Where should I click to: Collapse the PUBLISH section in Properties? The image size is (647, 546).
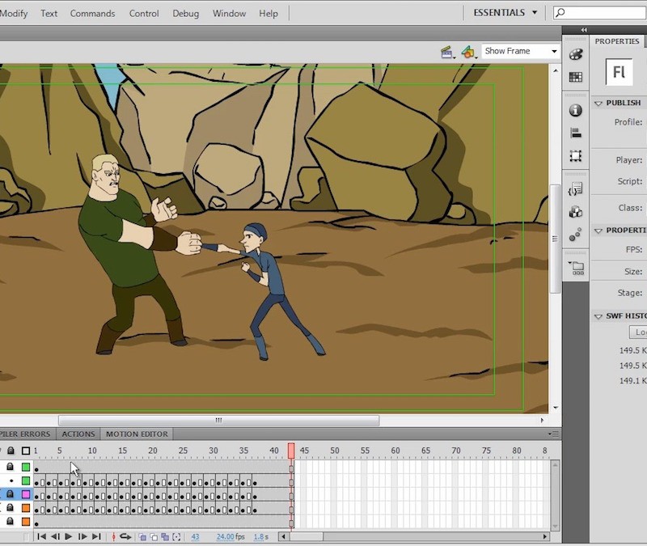pos(597,103)
